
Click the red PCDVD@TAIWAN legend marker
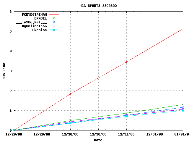[x=54, y=14]
